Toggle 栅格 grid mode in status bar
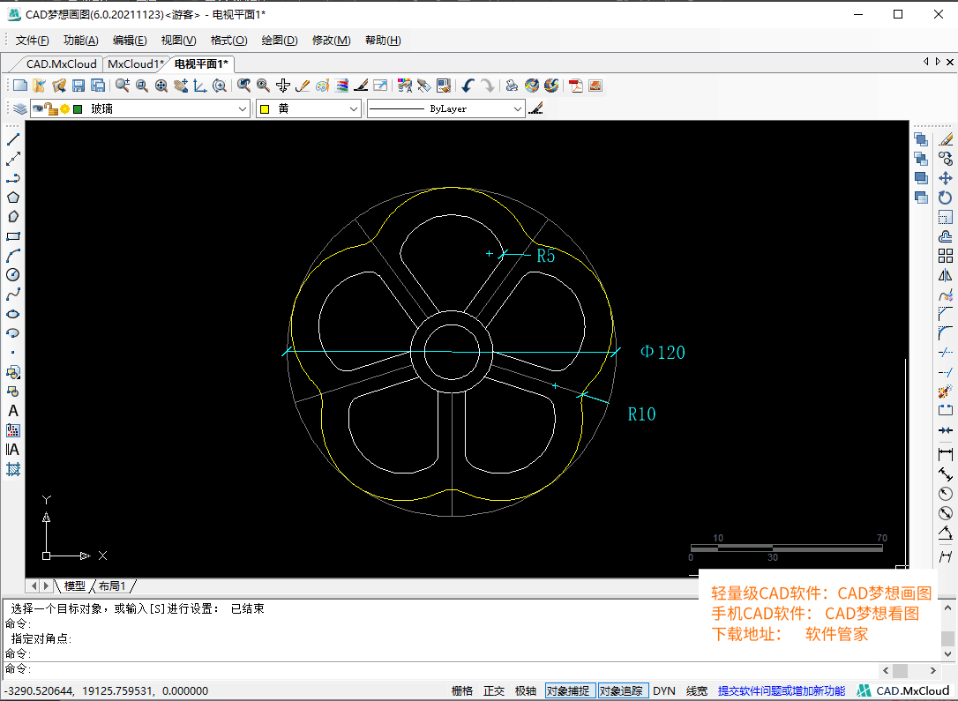 (461, 691)
